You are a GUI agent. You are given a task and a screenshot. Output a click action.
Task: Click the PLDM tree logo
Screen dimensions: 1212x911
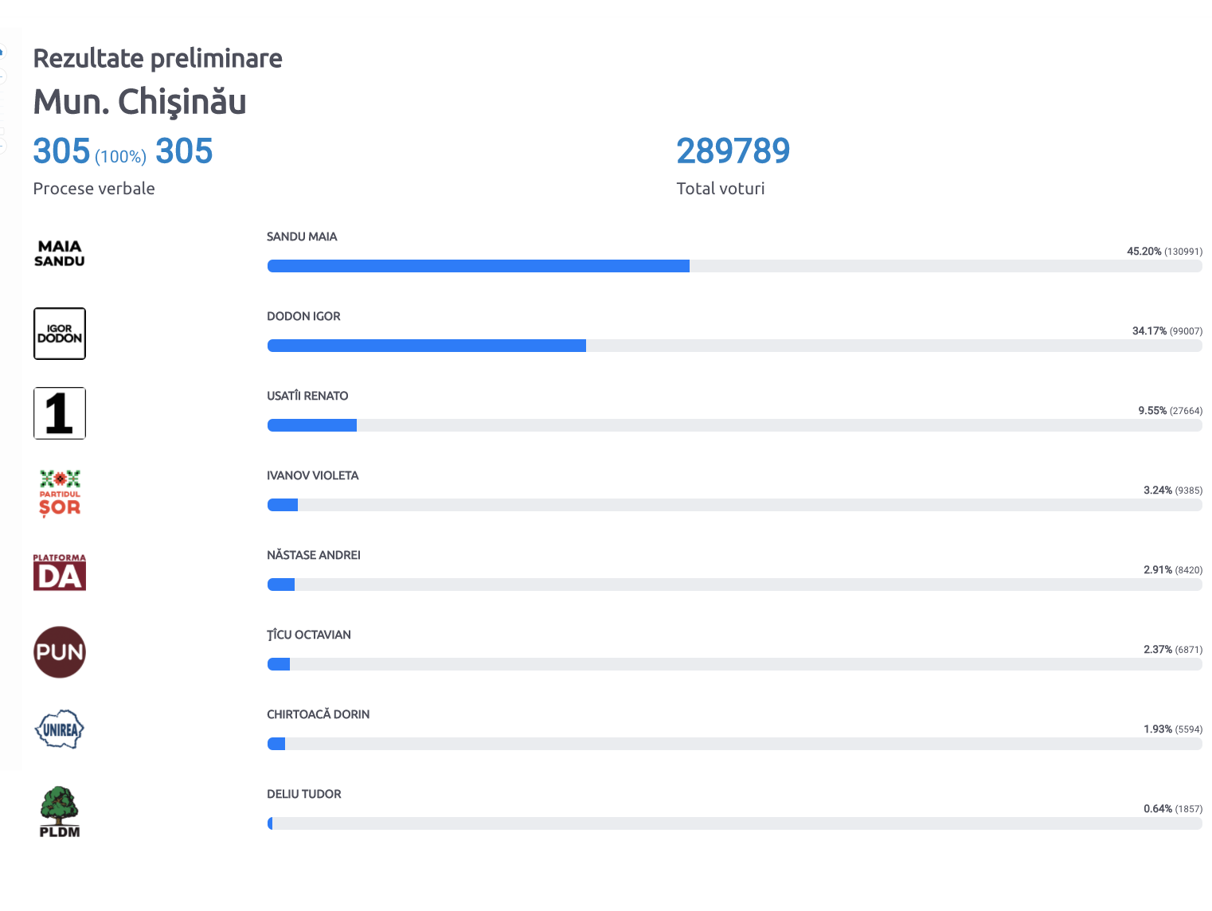[x=60, y=811]
